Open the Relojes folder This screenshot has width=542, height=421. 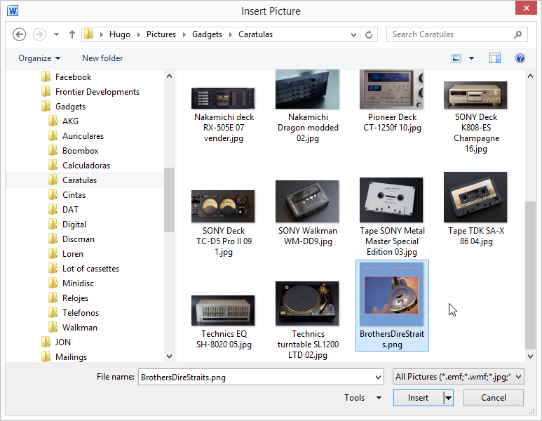point(75,298)
